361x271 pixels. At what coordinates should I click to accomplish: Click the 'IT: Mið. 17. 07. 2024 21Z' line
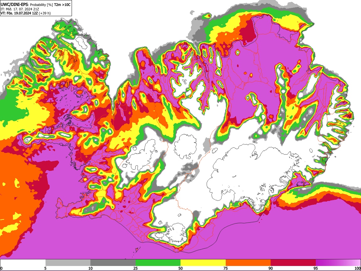tap(20, 9)
